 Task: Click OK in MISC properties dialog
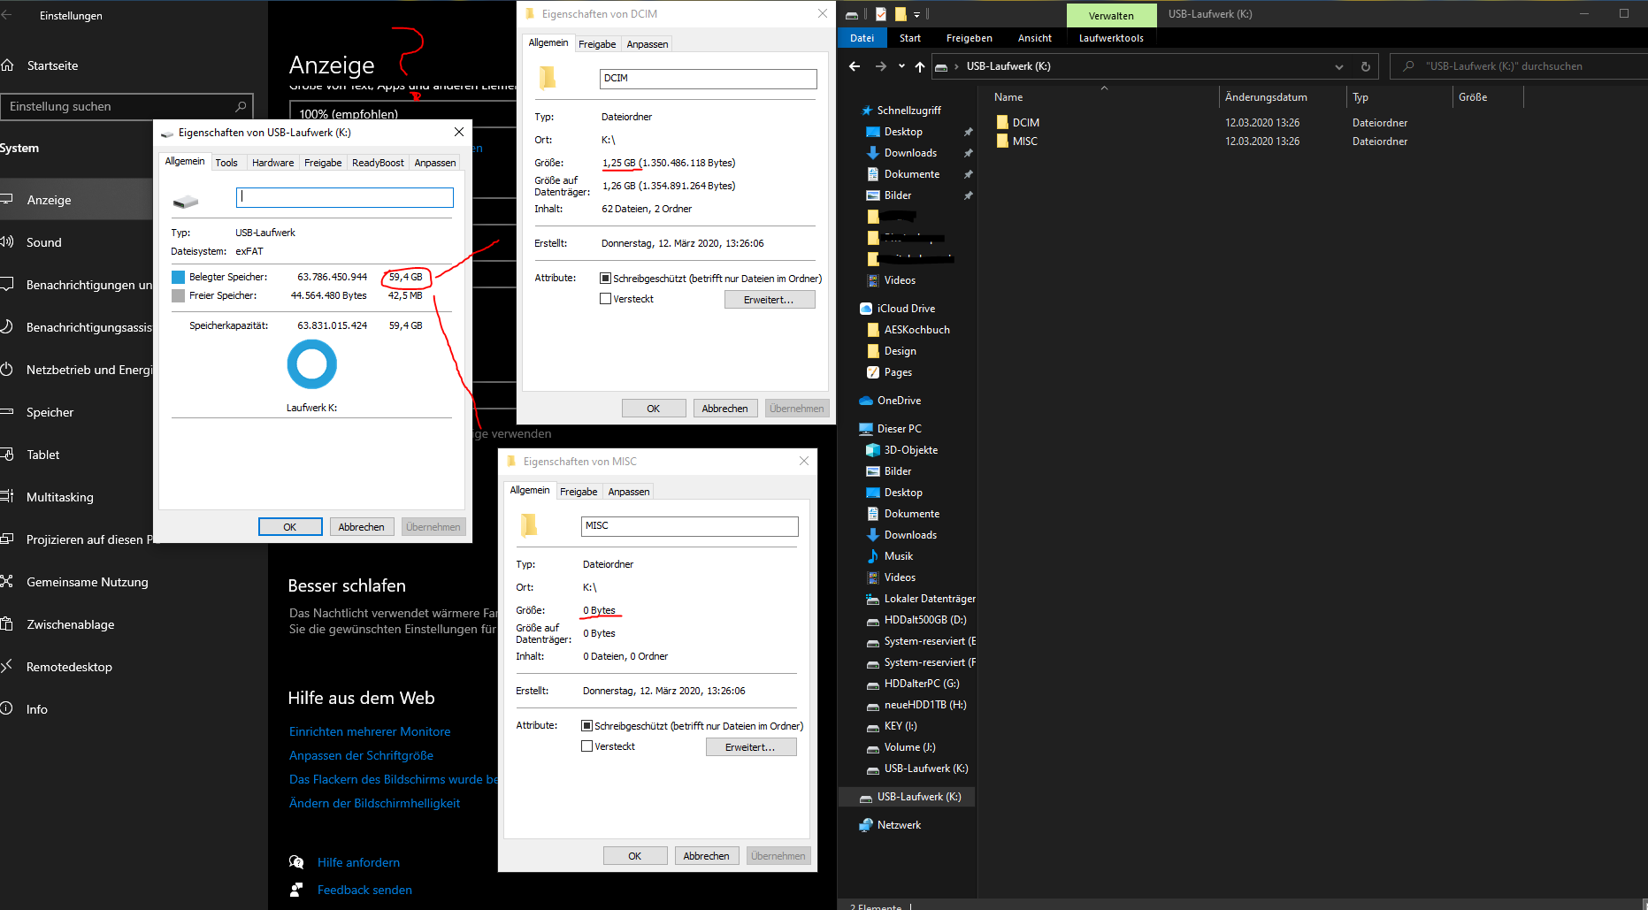[635, 856]
